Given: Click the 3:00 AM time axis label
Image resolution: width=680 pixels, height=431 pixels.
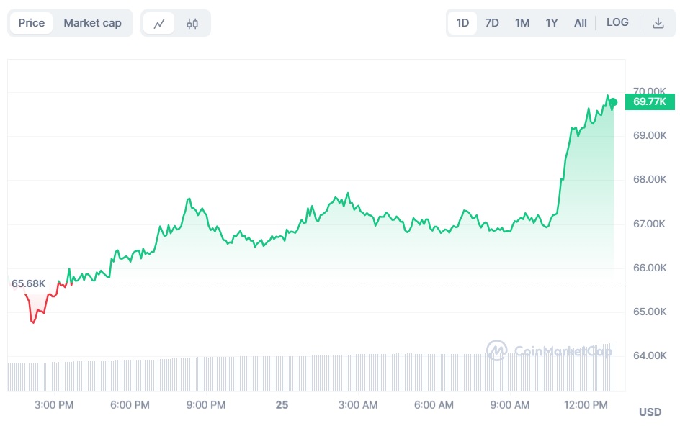Looking at the screenshot, I should pos(358,405).
